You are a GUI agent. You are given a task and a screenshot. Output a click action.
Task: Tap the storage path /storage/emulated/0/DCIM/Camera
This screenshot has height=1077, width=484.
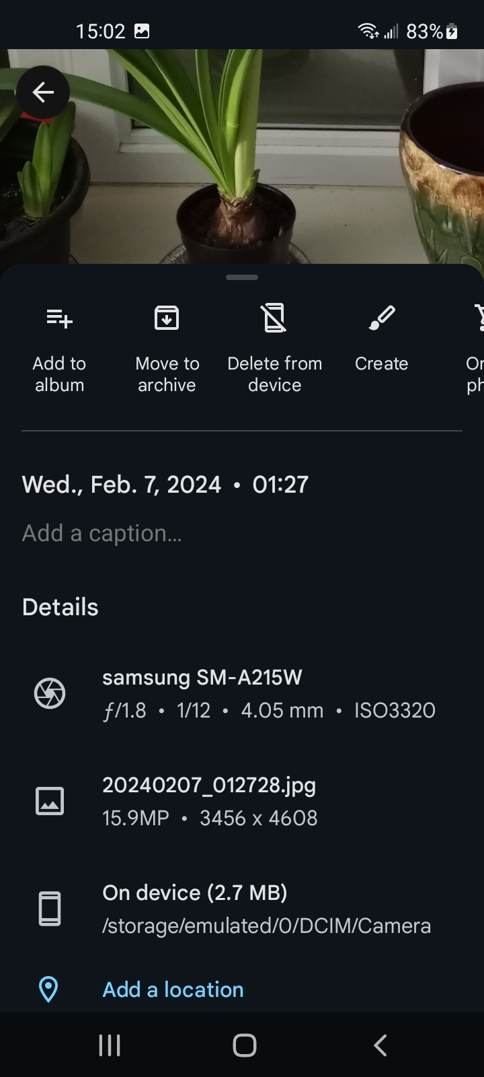click(266, 926)
